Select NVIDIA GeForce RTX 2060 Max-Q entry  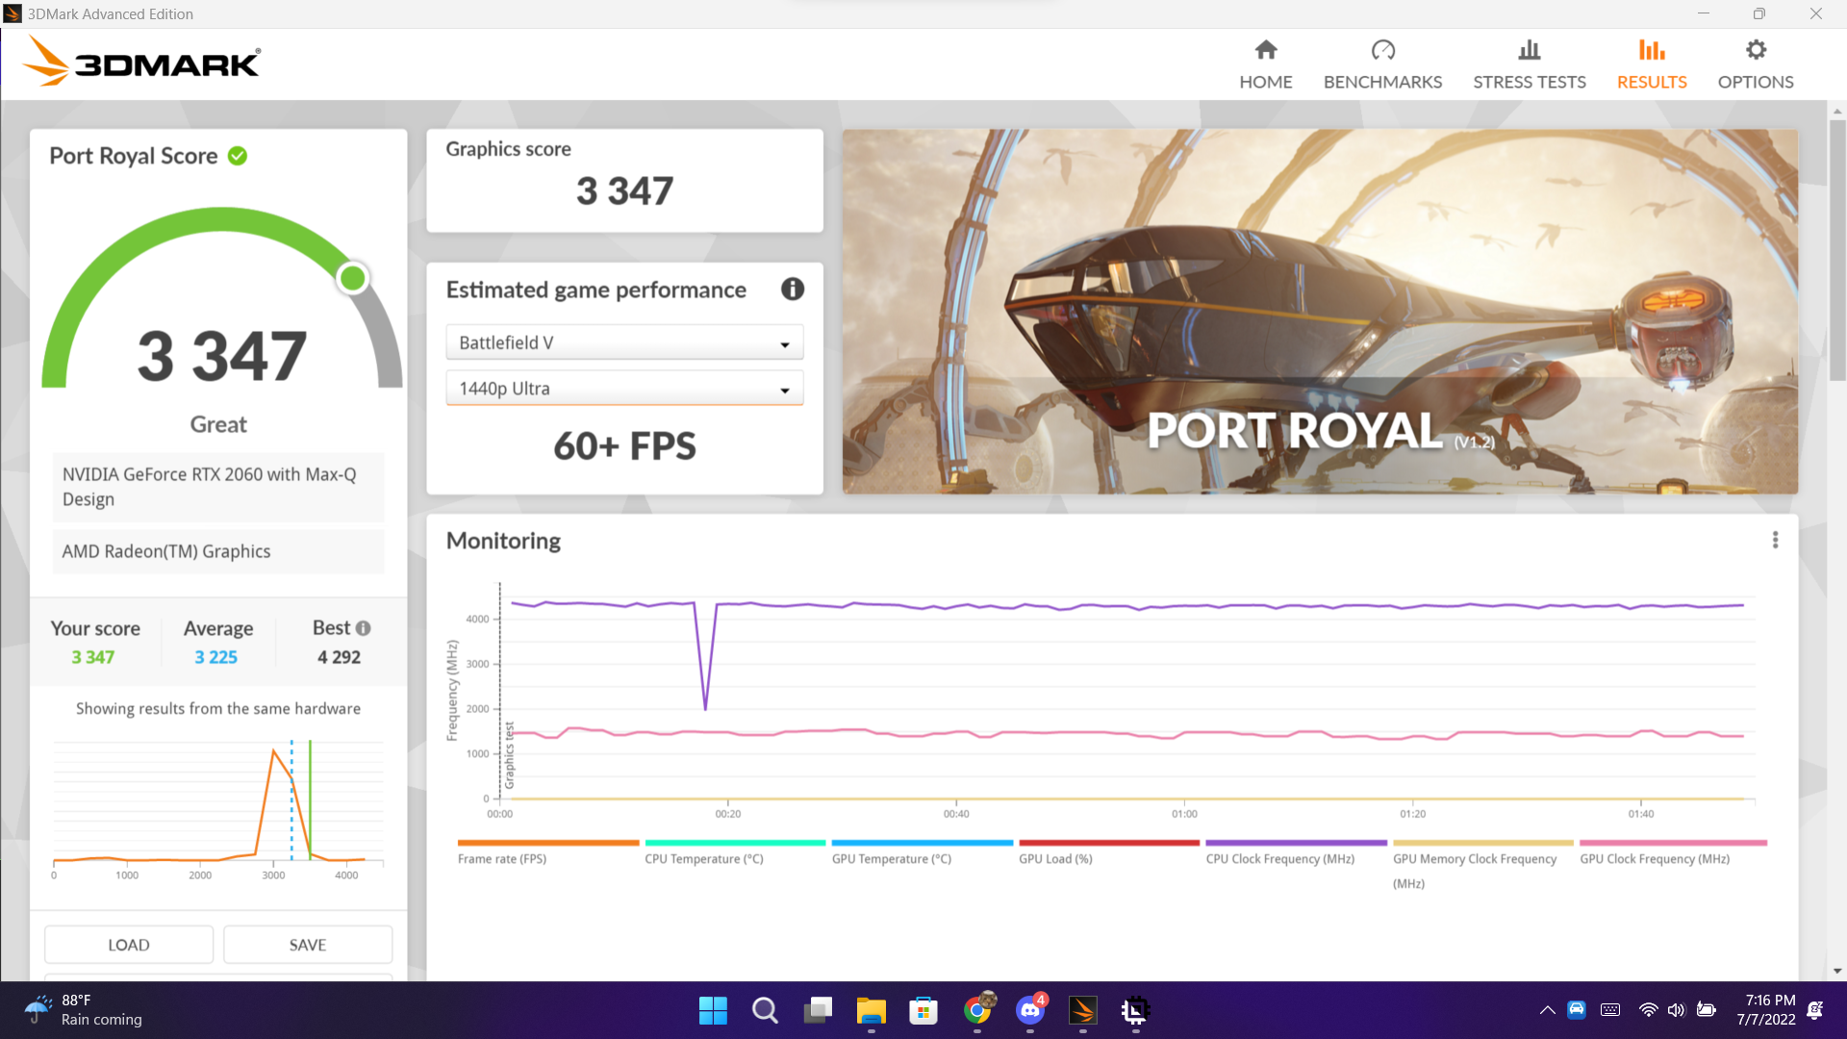(x=218, y=487)
